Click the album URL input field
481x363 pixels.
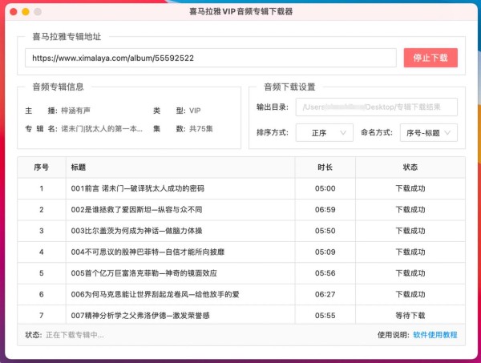pyautogui.click(x=210, y=58)
